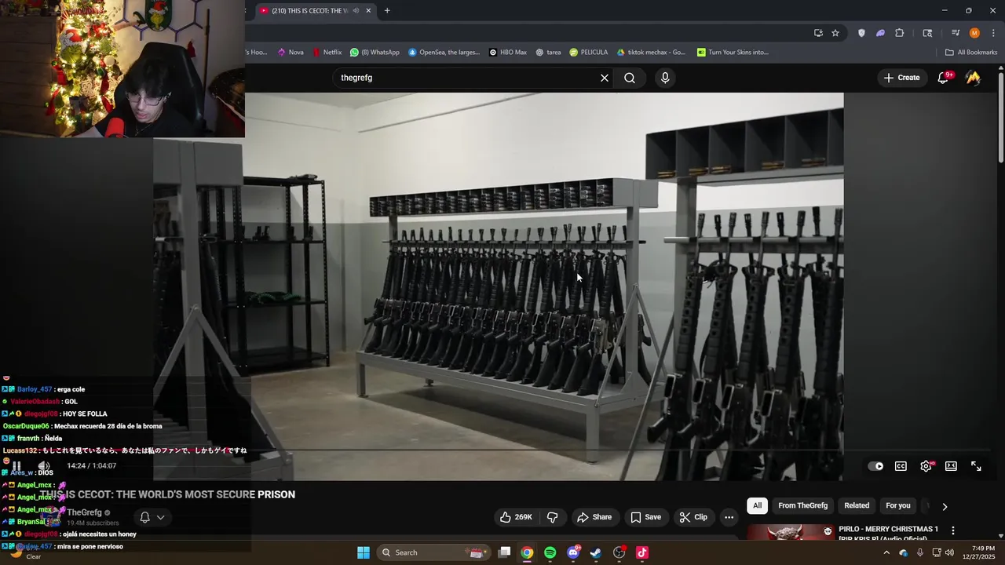Open the tiktok mechax bookmark
Image resolution: width=1005 pixels, height=565 pixels.
click(x=651, y=53)
